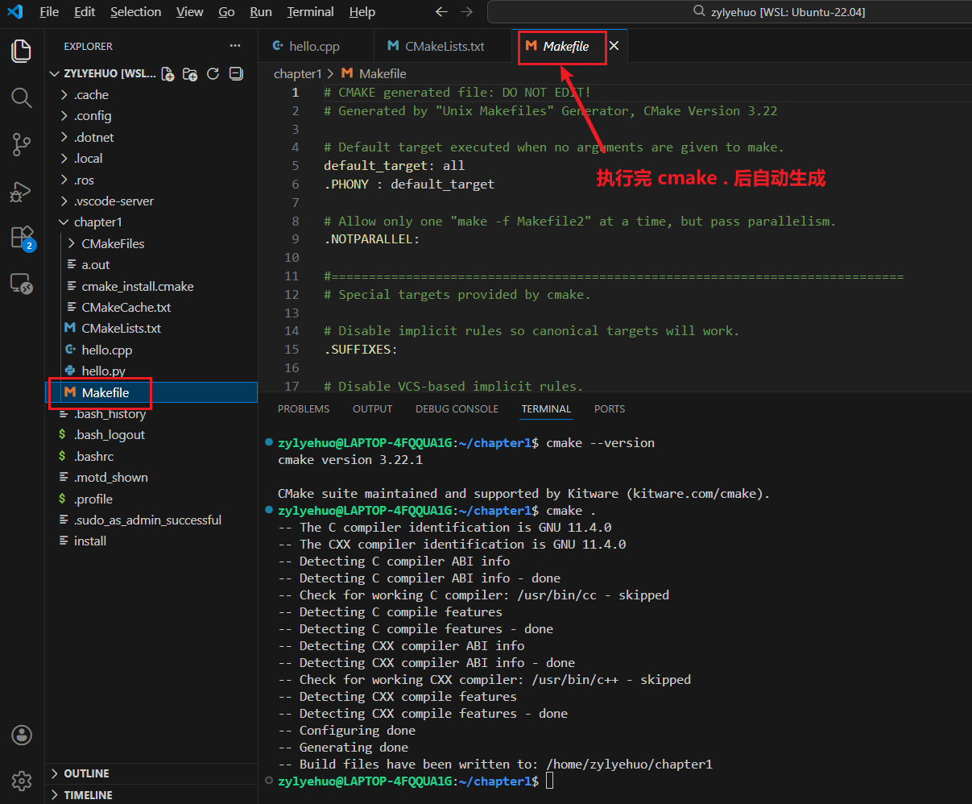Open .bash_history in the file tree
Viewport: 972px width, 804px height.
click(x=151, y=414)
